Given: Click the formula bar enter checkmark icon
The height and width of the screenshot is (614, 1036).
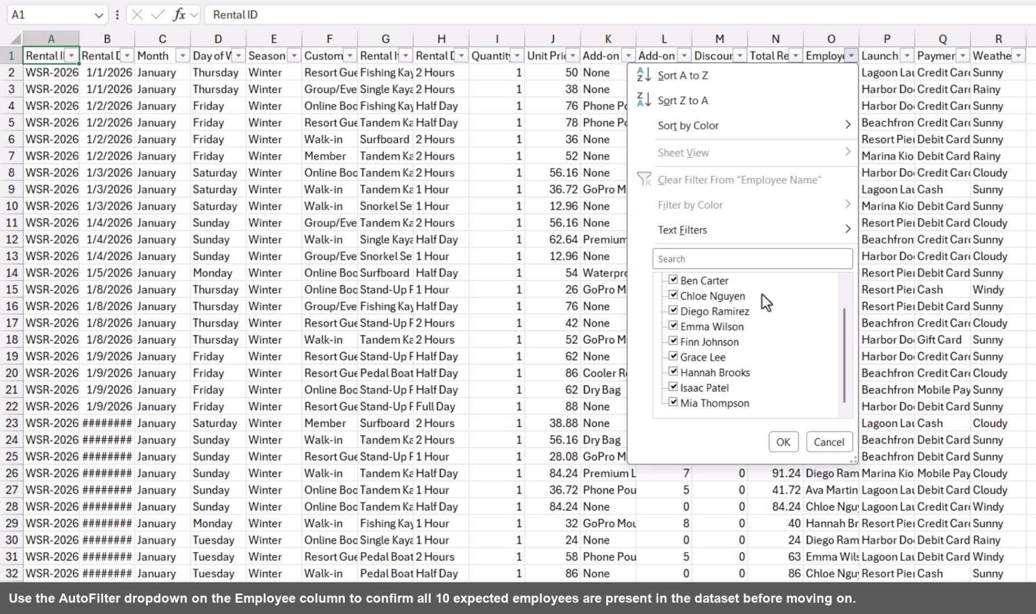Looking at the screenshot, I should 158,15.
